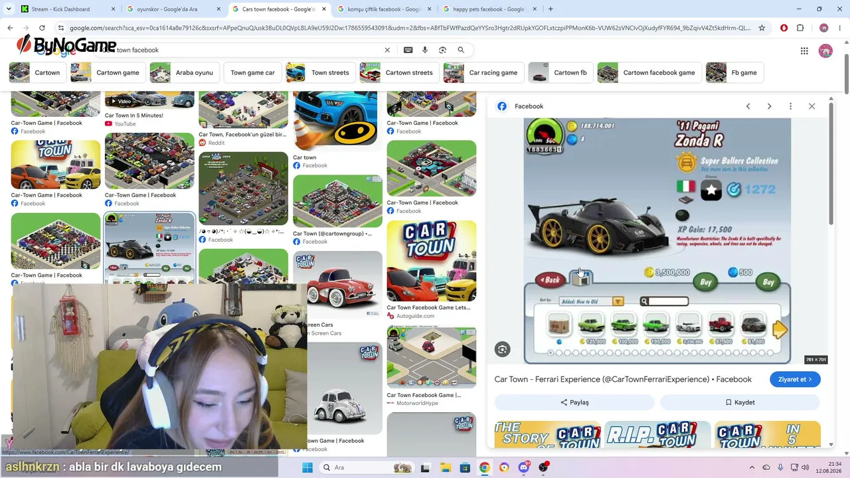This screenshot has width=850, height=478.
Task: Open the Car Town In 5 Minutes video result
Action: click(149, 109)
